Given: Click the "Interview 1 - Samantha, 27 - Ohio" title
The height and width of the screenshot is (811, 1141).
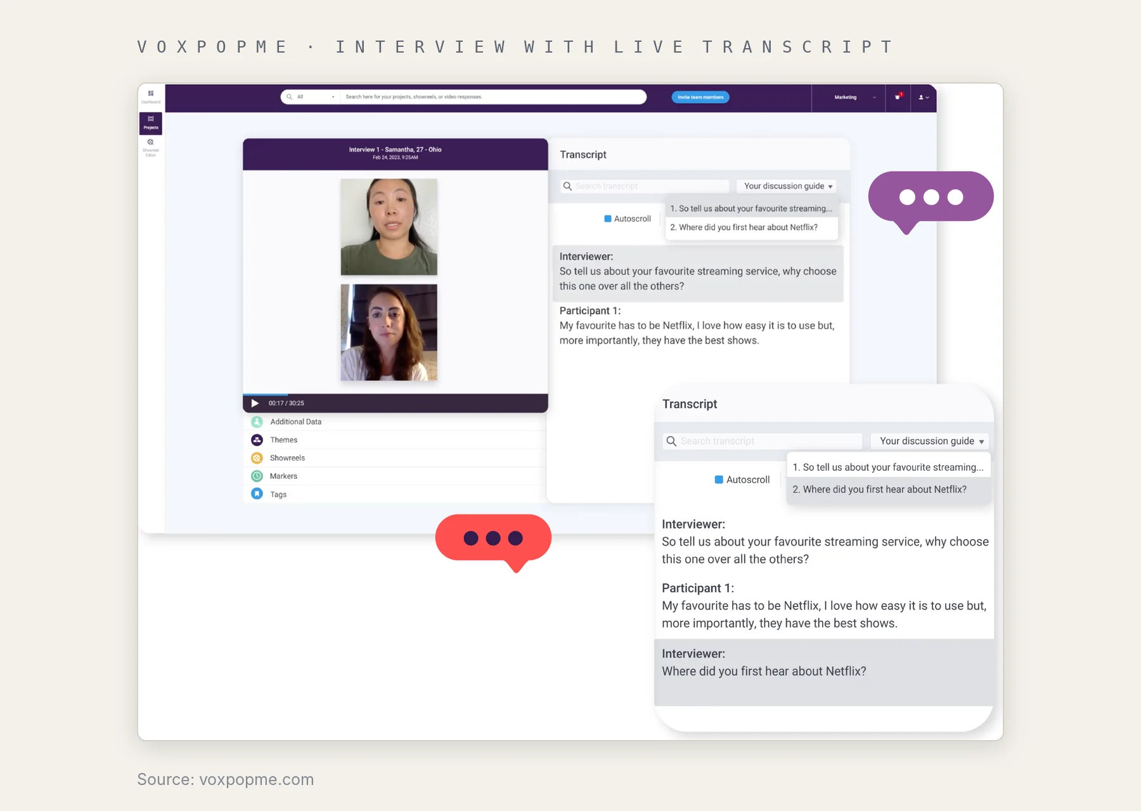Looking at the screenshot, I should [x=395, y=150].
